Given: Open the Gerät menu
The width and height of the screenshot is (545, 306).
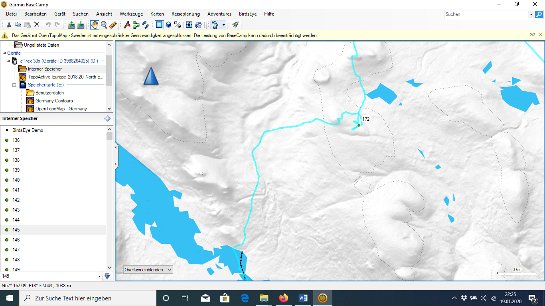Looking at the screenshot, I should [x=60, y=14].
